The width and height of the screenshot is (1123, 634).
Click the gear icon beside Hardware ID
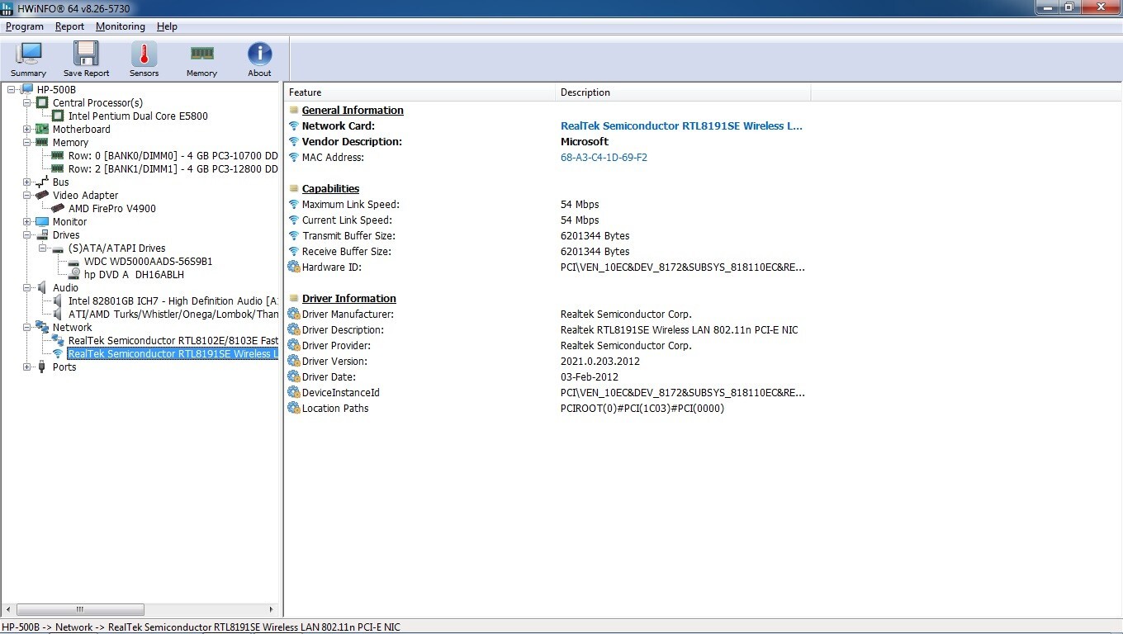click(293, 267)
